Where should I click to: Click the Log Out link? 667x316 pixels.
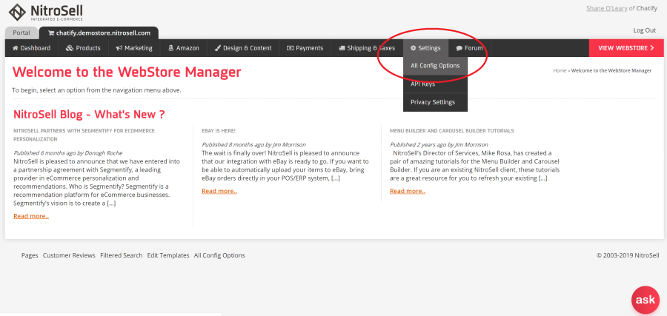pos(645,30)
